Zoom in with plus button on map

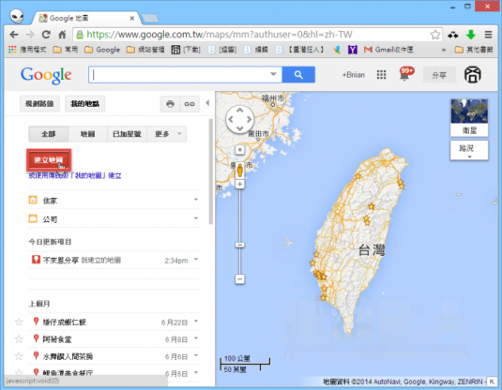[240, 184]
